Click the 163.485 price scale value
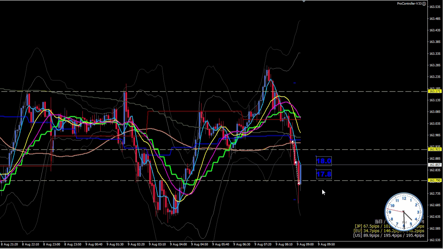Screen dimensions: 443x249 (x=435, y=18)
